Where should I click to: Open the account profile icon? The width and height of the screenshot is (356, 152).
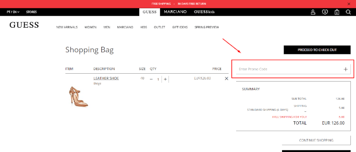(313, 12)
